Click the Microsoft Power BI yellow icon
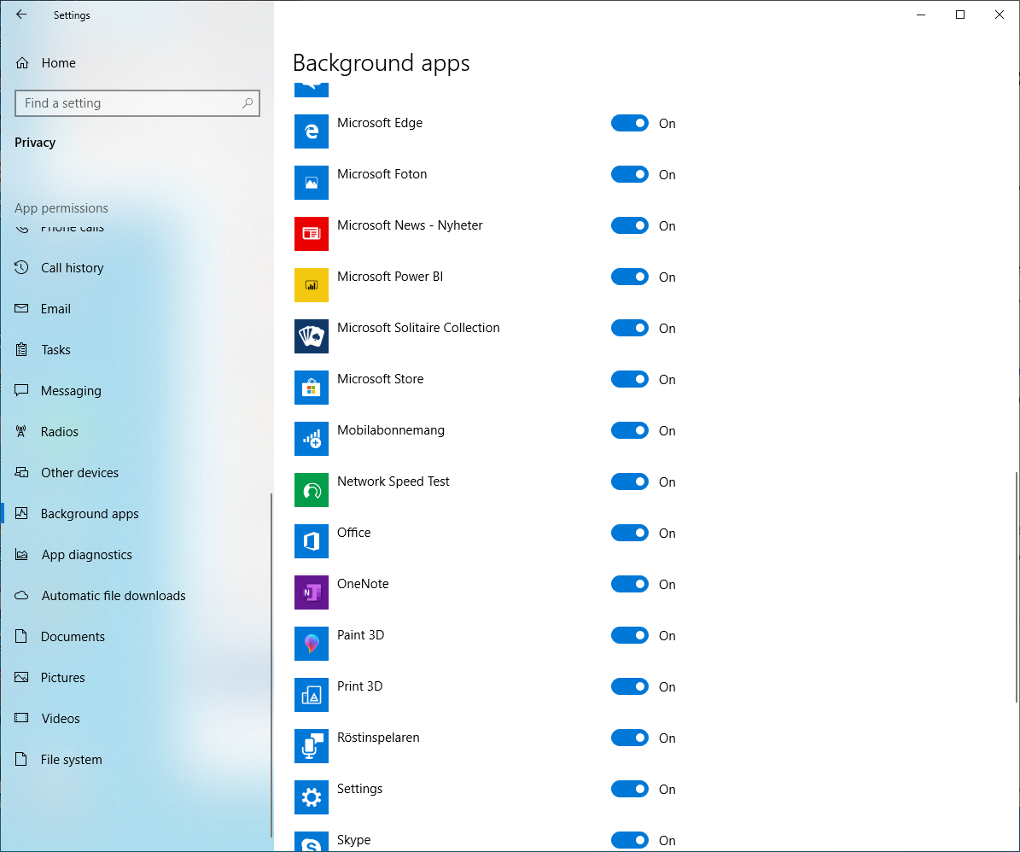The width and height of the screenshot is (1020, 852). coord(312,285)
